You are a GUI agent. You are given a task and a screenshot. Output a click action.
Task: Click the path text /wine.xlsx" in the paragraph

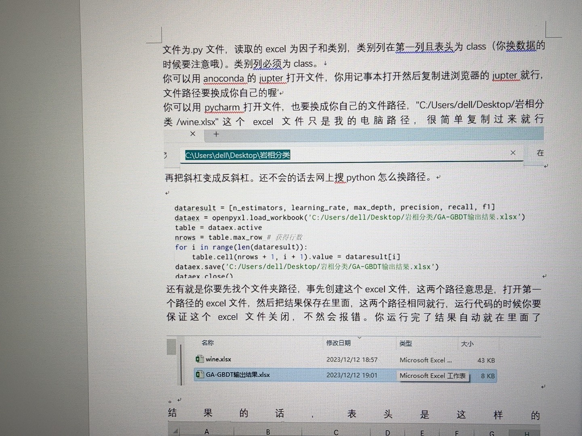click(x=197, y=122)
